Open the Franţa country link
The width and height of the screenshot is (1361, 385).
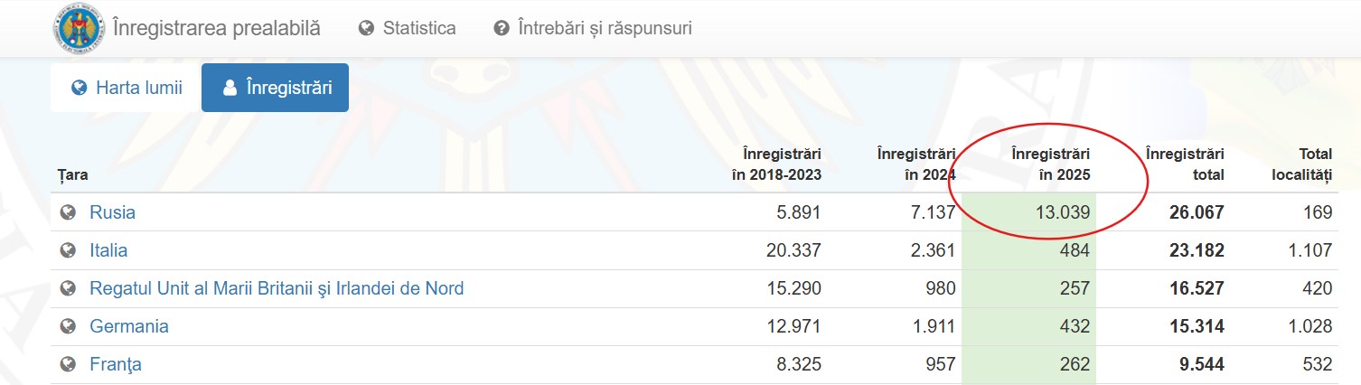[116, 364]
